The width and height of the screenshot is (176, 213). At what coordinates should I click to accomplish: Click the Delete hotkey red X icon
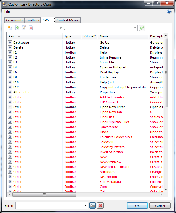[31, 28]
